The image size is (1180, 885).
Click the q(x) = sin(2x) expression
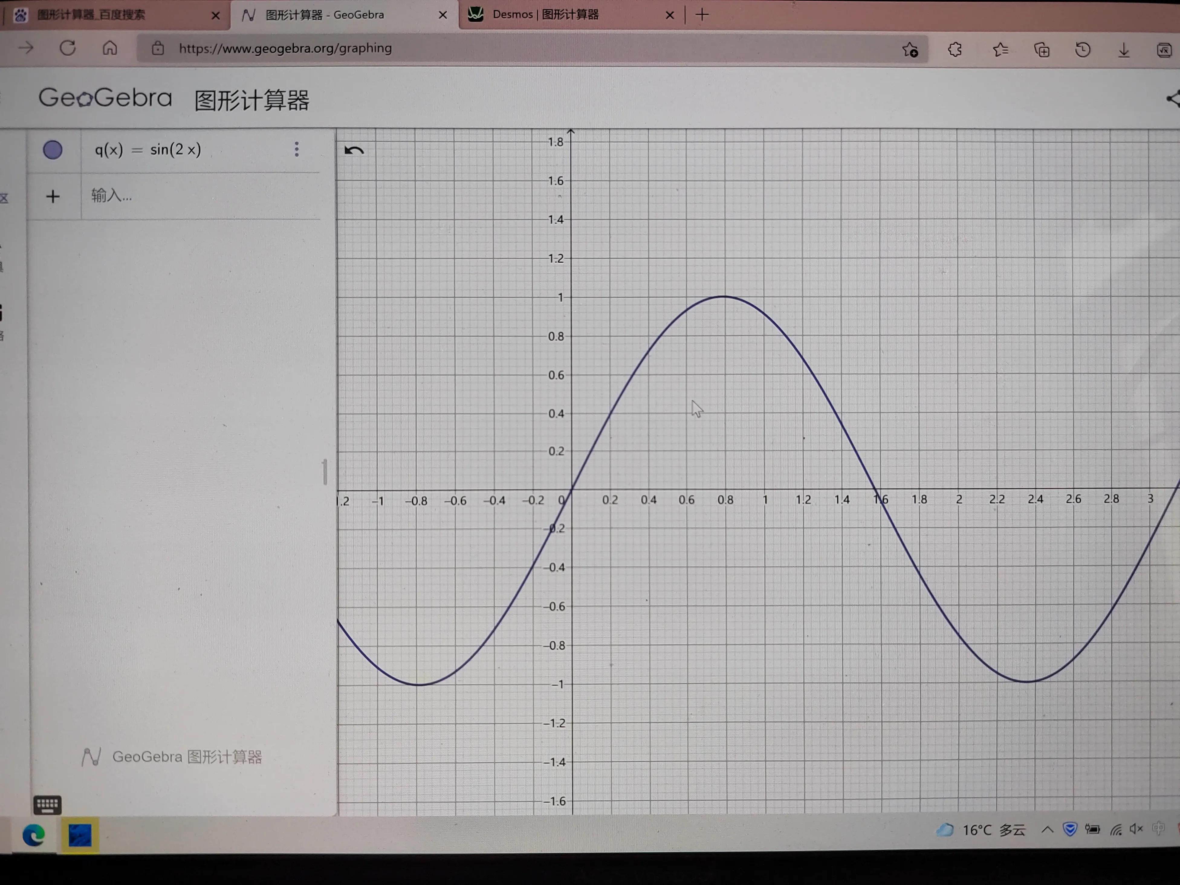[x=148, y=150]
